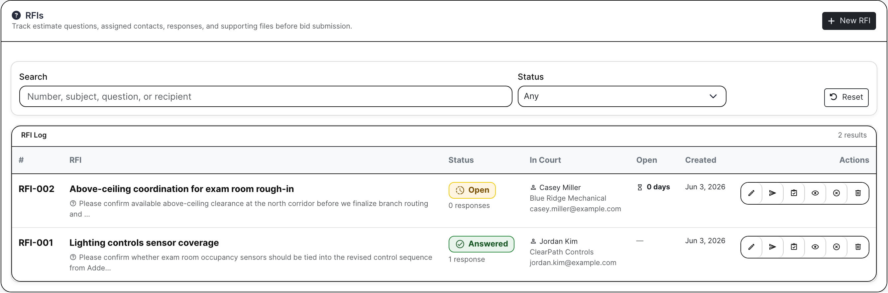Click RFI-001 Created date Jun 3, 2026

click(705, 241)
